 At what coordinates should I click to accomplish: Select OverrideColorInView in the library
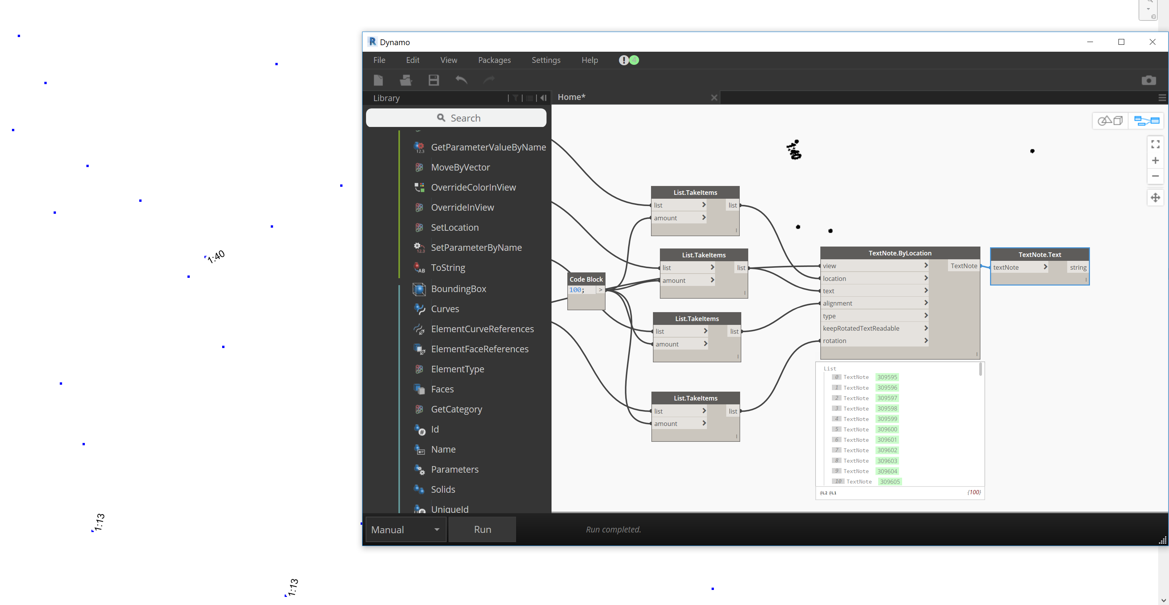473,188
